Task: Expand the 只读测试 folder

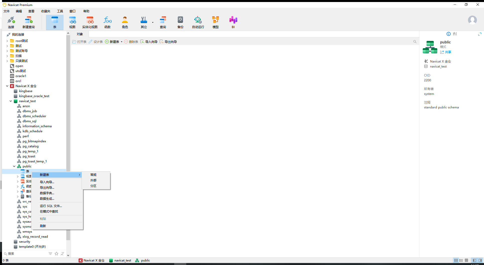Action: pyautogui.click(x=7, y=61)
